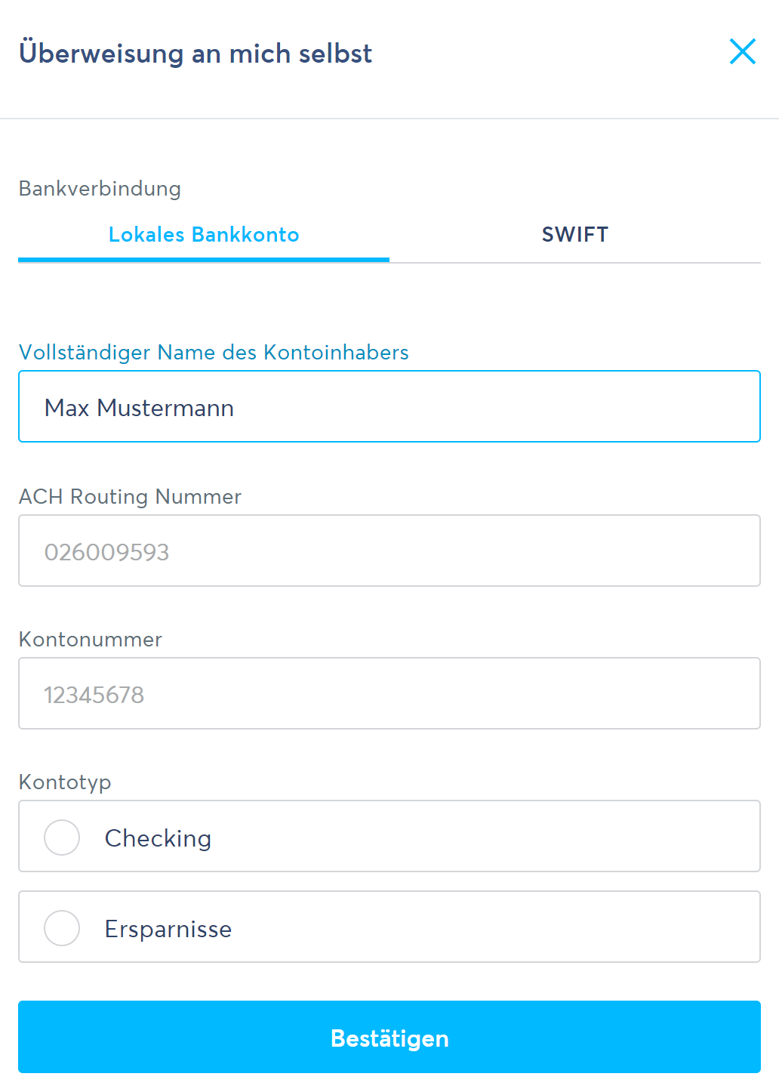
Task: Click the Bankverbindung heading label
Action: [x=100, y=189]
